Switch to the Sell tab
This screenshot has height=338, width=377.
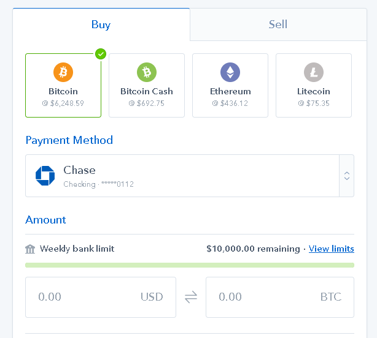(278, 24)
